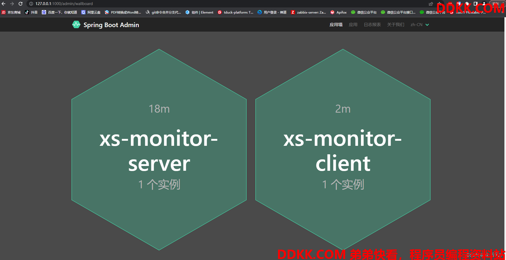This screenshot has height=260, width=506.
Task: Click the 18m uptime text
Action: point(159,109)
